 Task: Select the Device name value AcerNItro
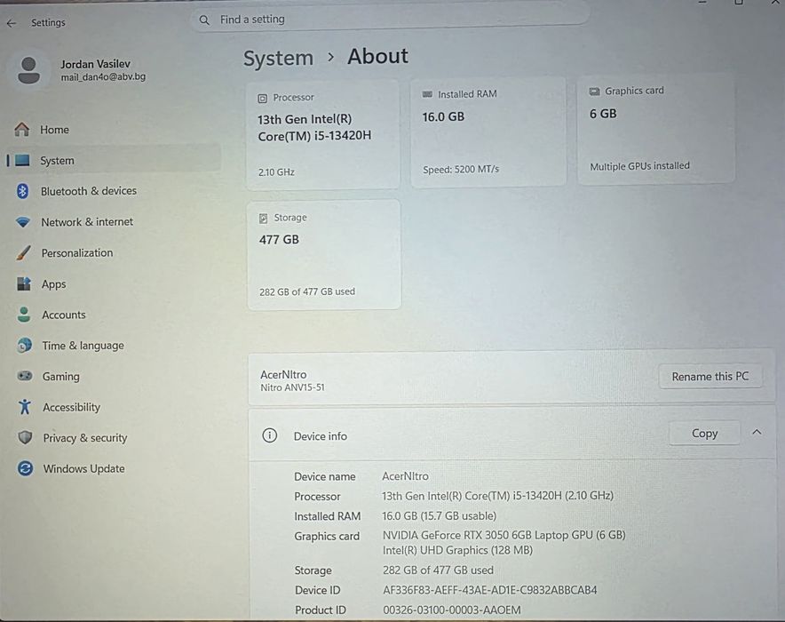405,475
